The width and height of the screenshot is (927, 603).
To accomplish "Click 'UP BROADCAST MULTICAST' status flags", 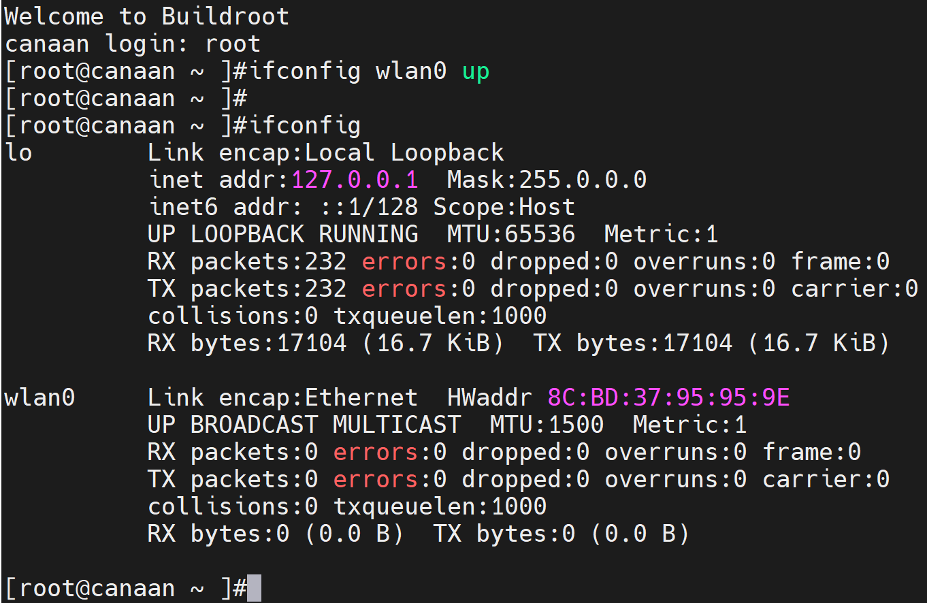I will [304, 425].
